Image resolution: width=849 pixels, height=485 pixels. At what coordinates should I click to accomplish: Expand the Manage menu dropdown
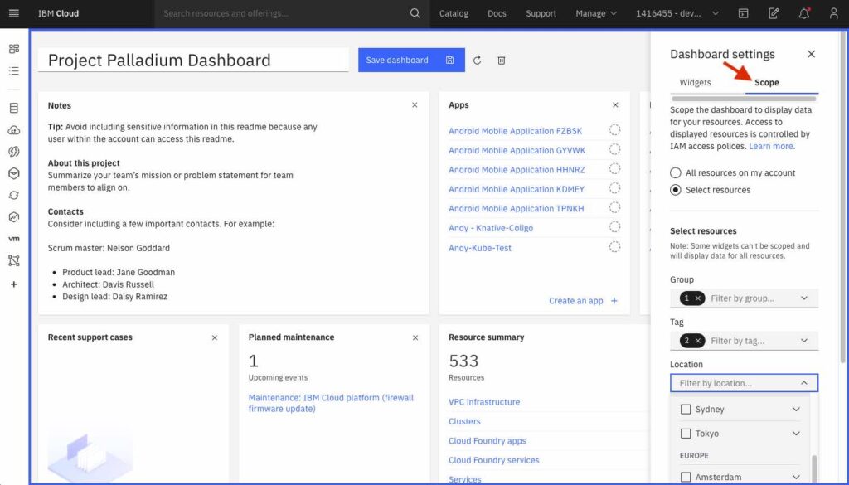pos(595,13)
